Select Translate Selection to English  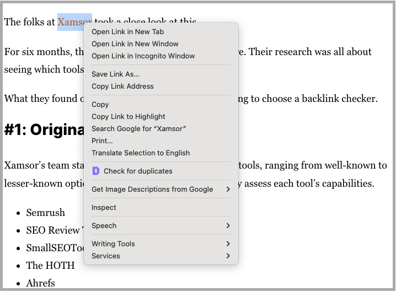pos(161,153)
